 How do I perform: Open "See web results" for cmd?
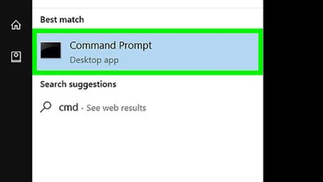[x=116, y=108]
